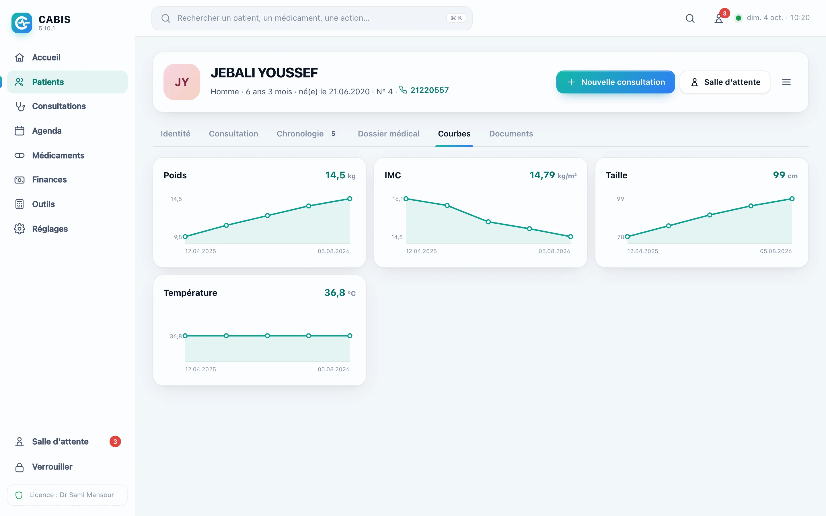Click the last data point on Taille chart
The image size is (826, 516).
point(792,199)
